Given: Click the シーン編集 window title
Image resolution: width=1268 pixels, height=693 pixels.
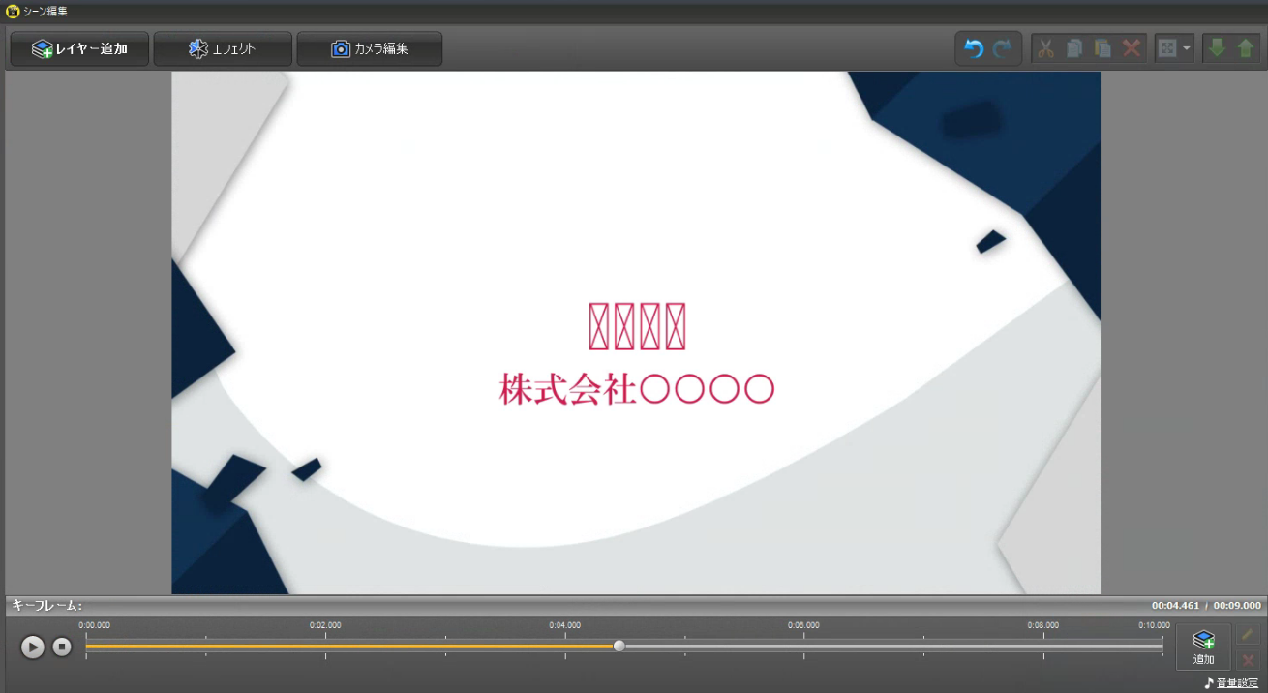Looking at the screenshot, I should (x=45, y=12).
